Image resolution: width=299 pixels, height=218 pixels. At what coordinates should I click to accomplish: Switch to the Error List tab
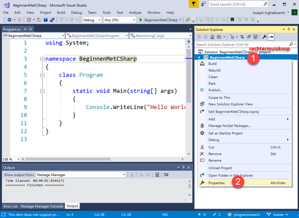10,206
